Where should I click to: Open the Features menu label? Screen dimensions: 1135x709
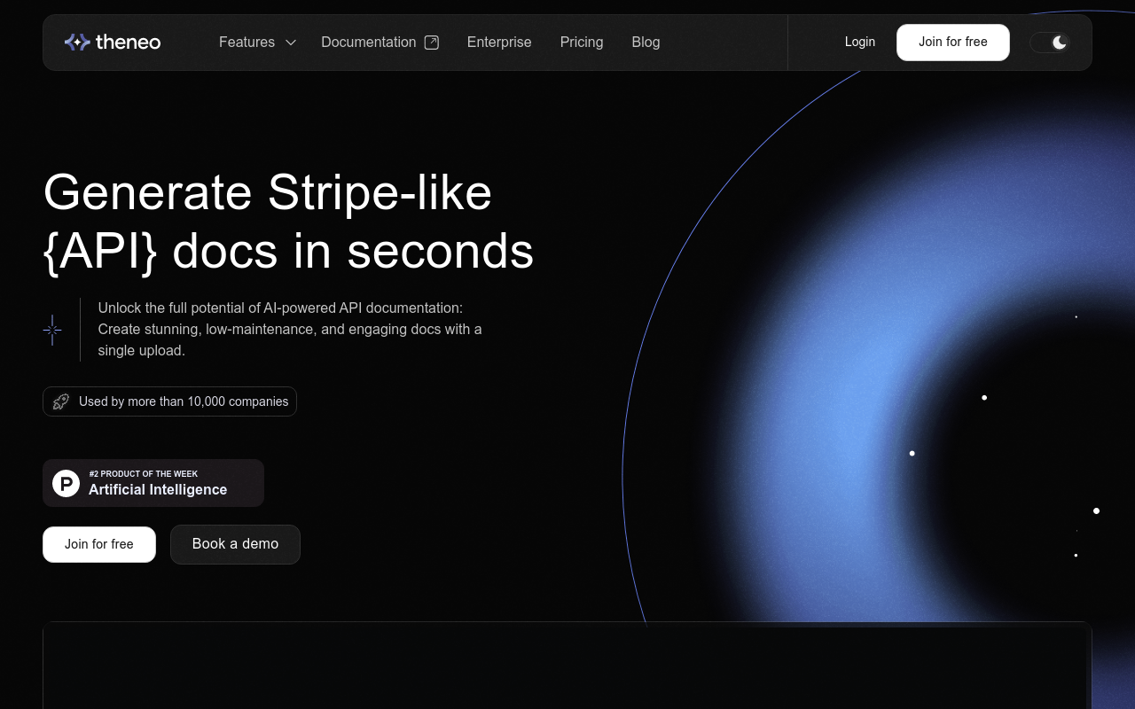pyautogui.click(x=247, y=42)
